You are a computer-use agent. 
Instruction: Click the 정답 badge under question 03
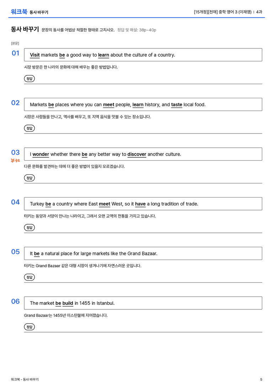[29, 178]
